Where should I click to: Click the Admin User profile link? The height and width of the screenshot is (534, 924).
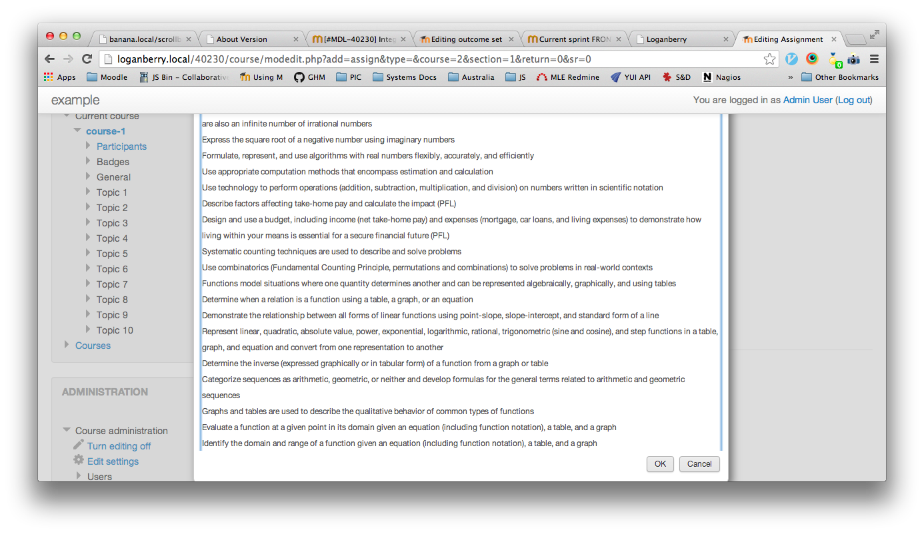807,100
